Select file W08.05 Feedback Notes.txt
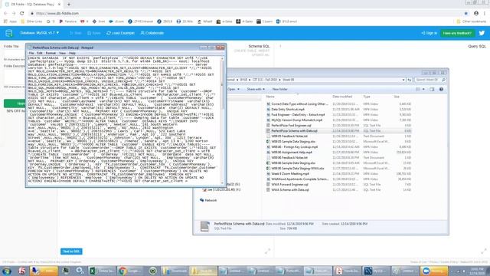490x276 pixels. (289, 136)
